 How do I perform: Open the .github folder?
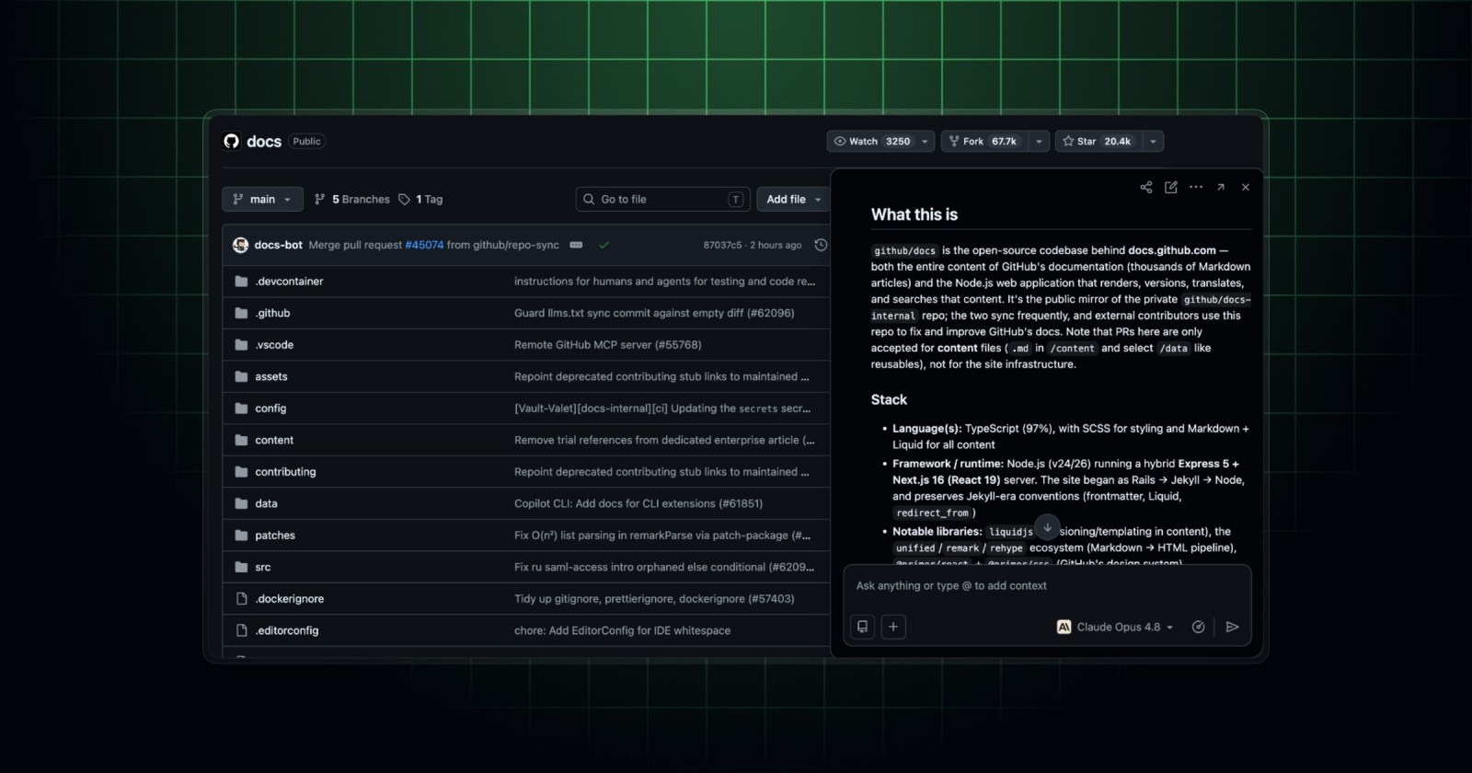[272, 313]
